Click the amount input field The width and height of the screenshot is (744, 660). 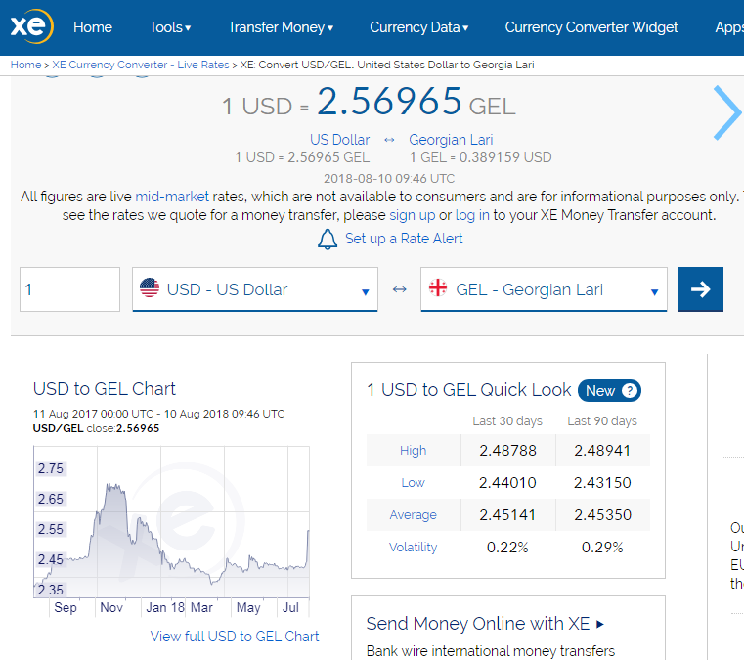[70, 289]
